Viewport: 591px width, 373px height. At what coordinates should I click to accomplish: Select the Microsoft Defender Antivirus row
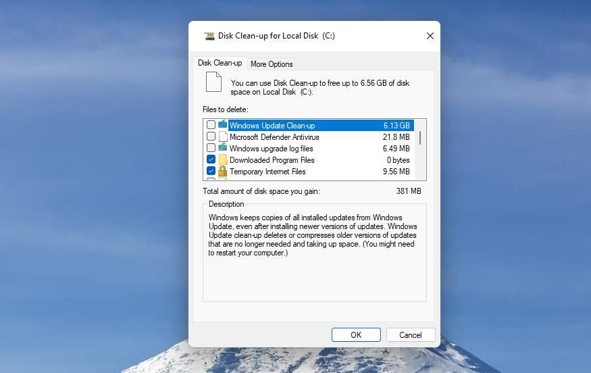click(308, 137)
